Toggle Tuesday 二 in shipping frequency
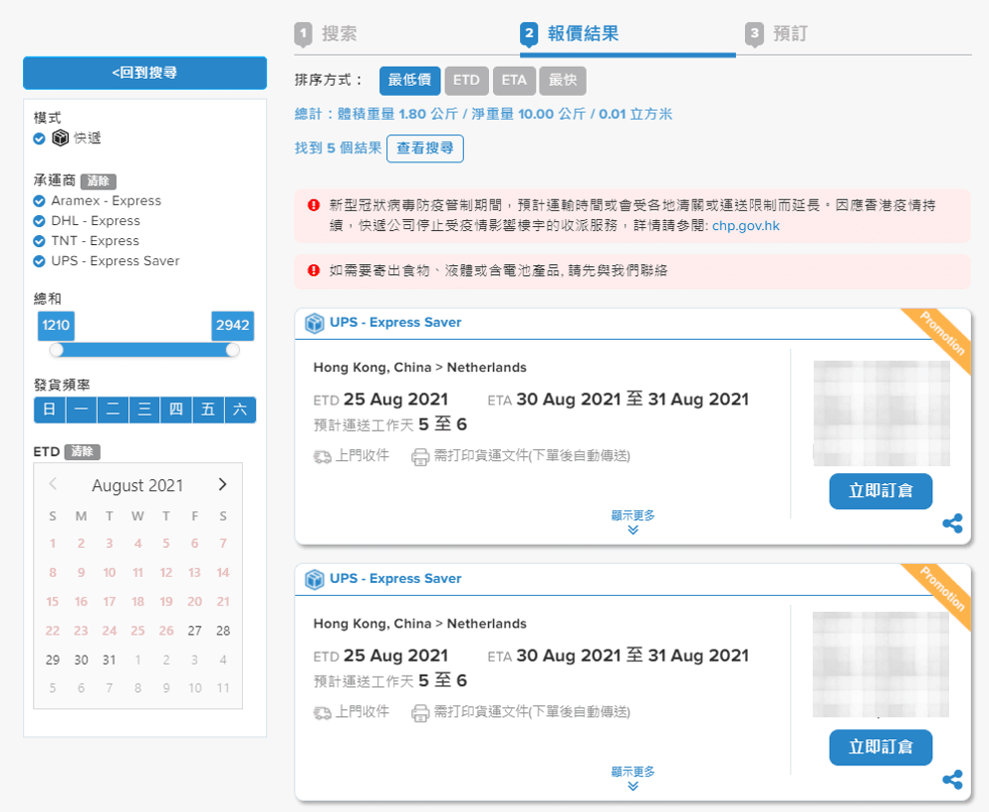The height and width of the screenshot is (812, 989). [x=113, y=409]
